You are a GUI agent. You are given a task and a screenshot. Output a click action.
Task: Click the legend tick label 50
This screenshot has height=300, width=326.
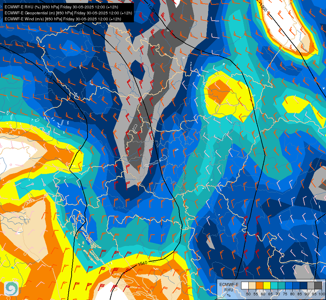pyautogui.click(x=248, y=294)
